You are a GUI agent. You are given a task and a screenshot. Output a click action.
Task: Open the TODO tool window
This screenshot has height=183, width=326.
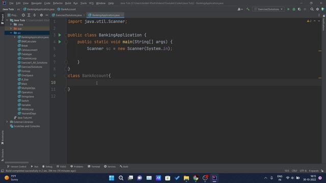point(61,166)
